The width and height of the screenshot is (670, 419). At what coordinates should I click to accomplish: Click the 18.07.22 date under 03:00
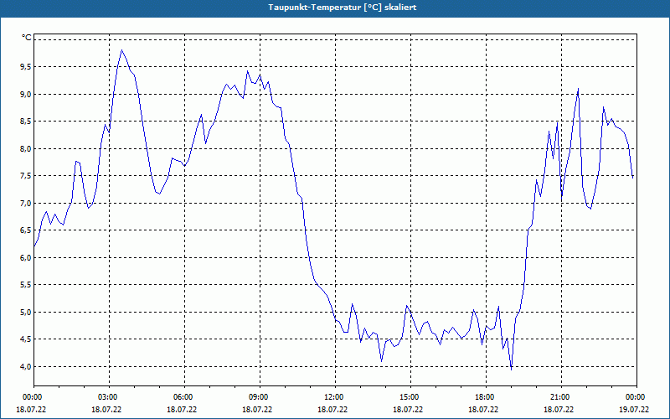point(106,409)
